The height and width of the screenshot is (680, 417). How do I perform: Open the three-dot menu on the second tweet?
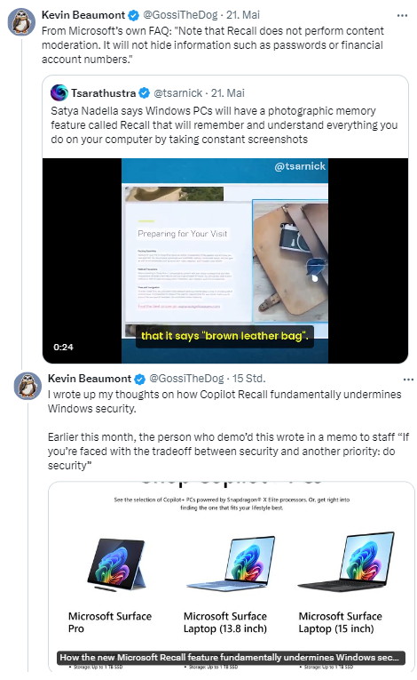(408, 380)
